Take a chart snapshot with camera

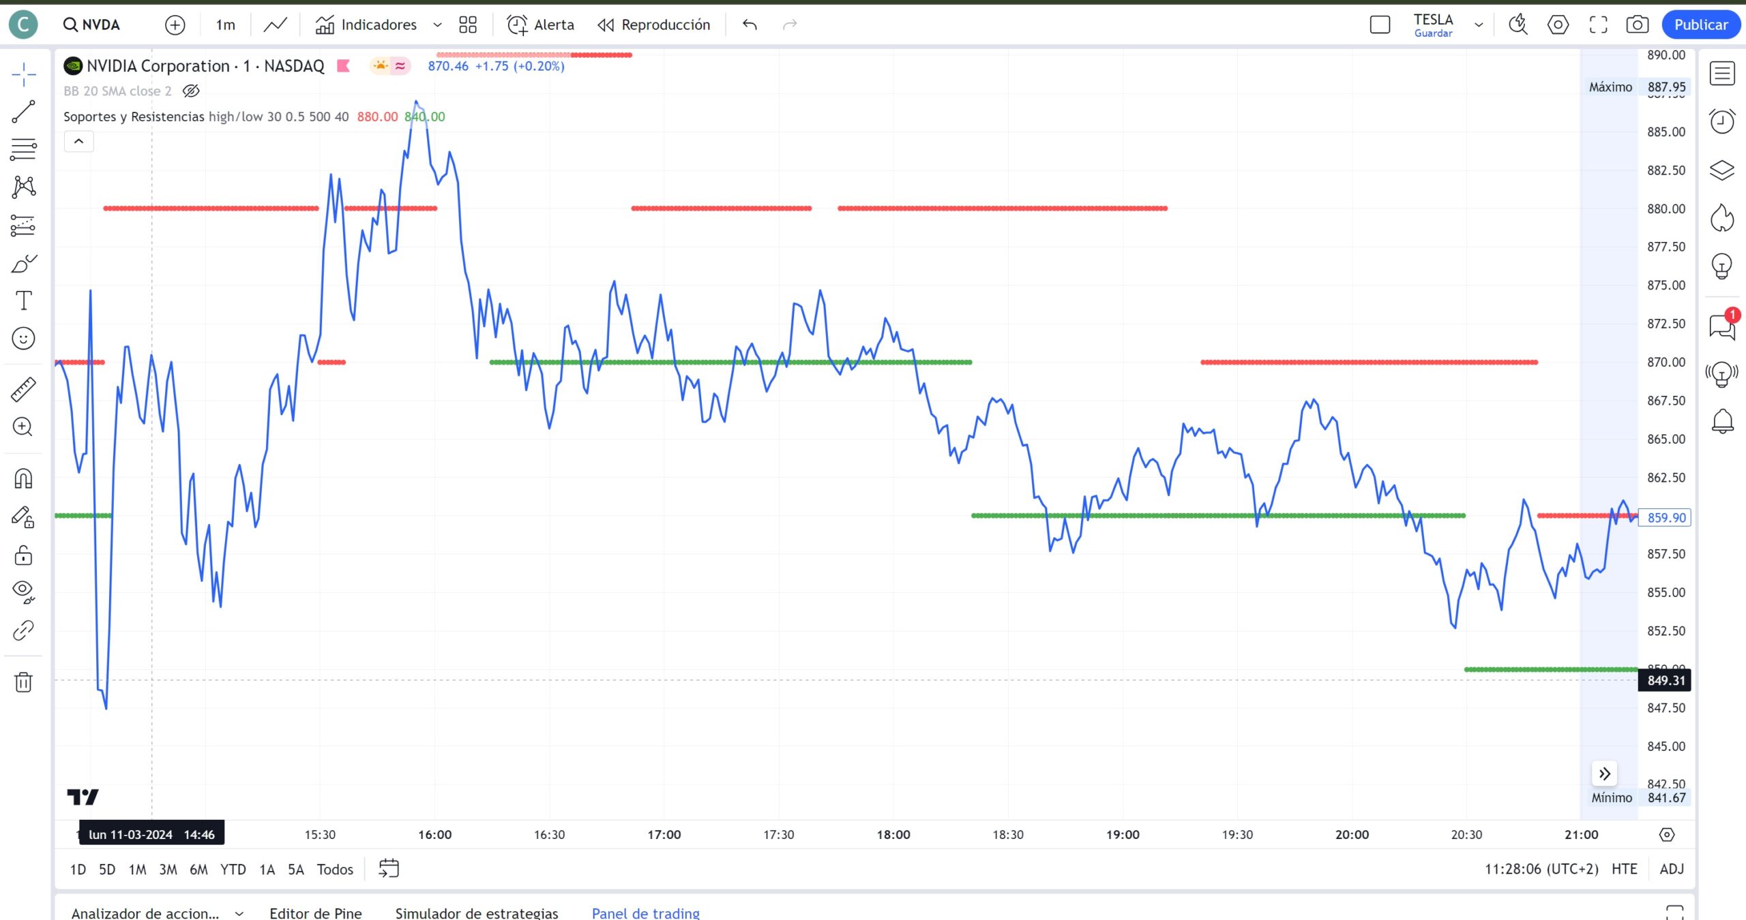(x=1637, y=25)
